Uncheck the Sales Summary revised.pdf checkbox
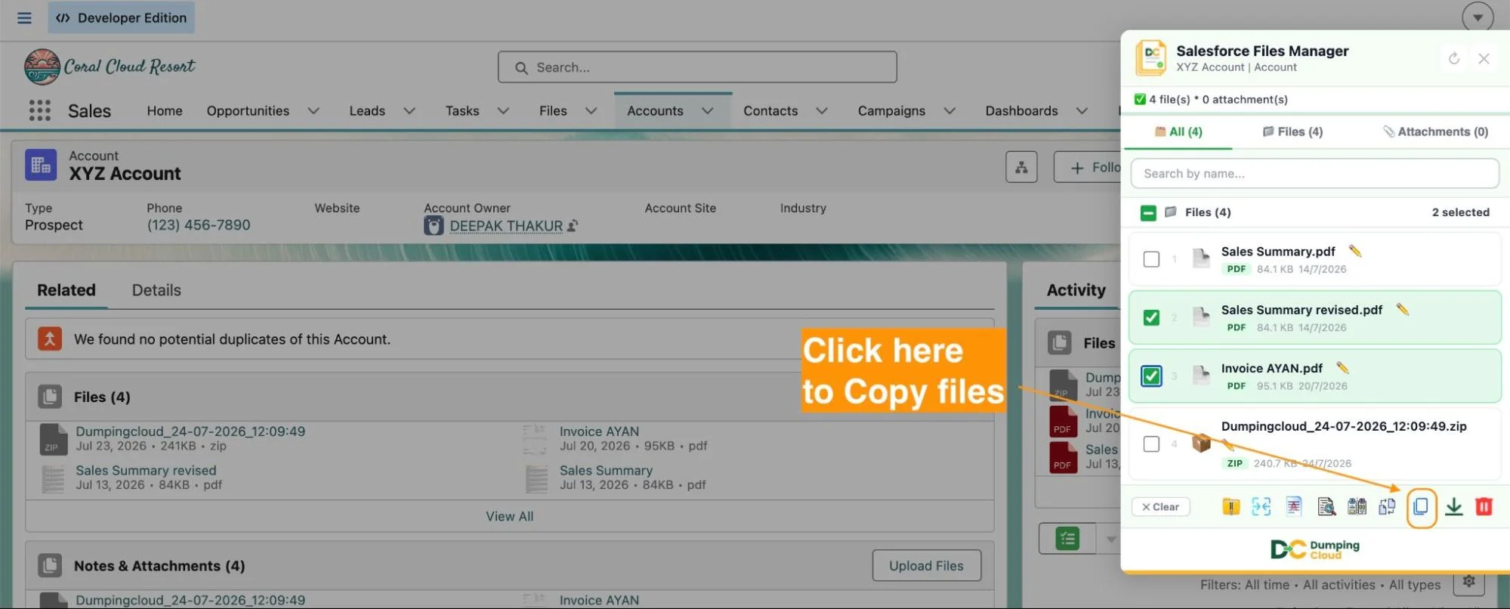The height and width of the screenshot is (609, 1510). point(1151,317)
